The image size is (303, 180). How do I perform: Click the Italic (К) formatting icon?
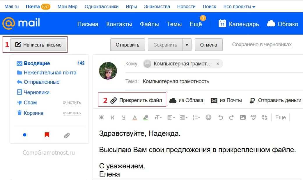[113, 117]
